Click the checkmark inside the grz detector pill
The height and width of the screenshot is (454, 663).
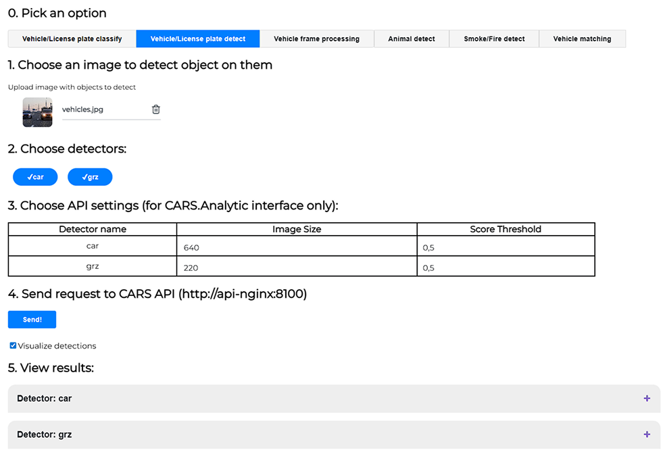(x=82, y=176)
